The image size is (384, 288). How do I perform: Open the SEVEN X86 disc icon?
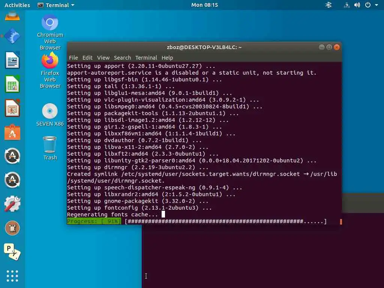50,115
